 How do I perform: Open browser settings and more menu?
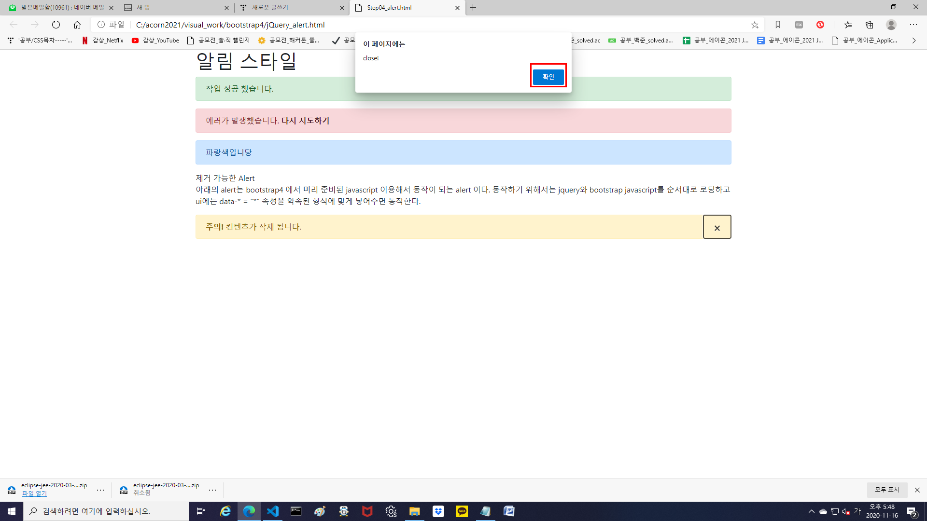[913, 25]
